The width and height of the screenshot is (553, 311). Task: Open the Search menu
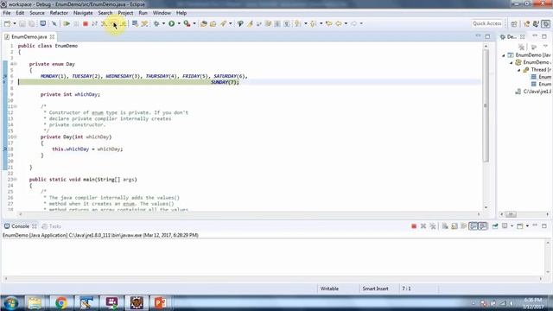pos(105,13)
